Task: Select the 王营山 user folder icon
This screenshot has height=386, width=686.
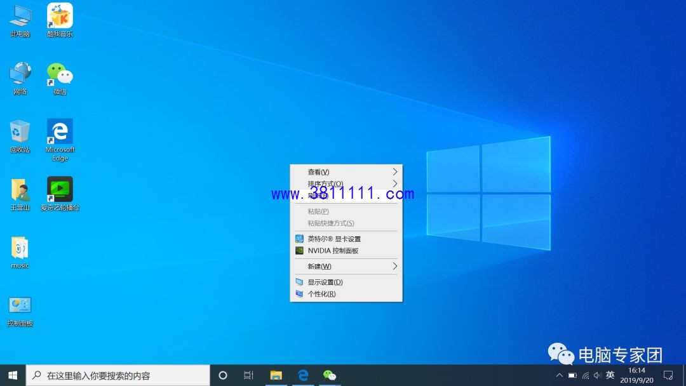Action: (x=20, y=194)
